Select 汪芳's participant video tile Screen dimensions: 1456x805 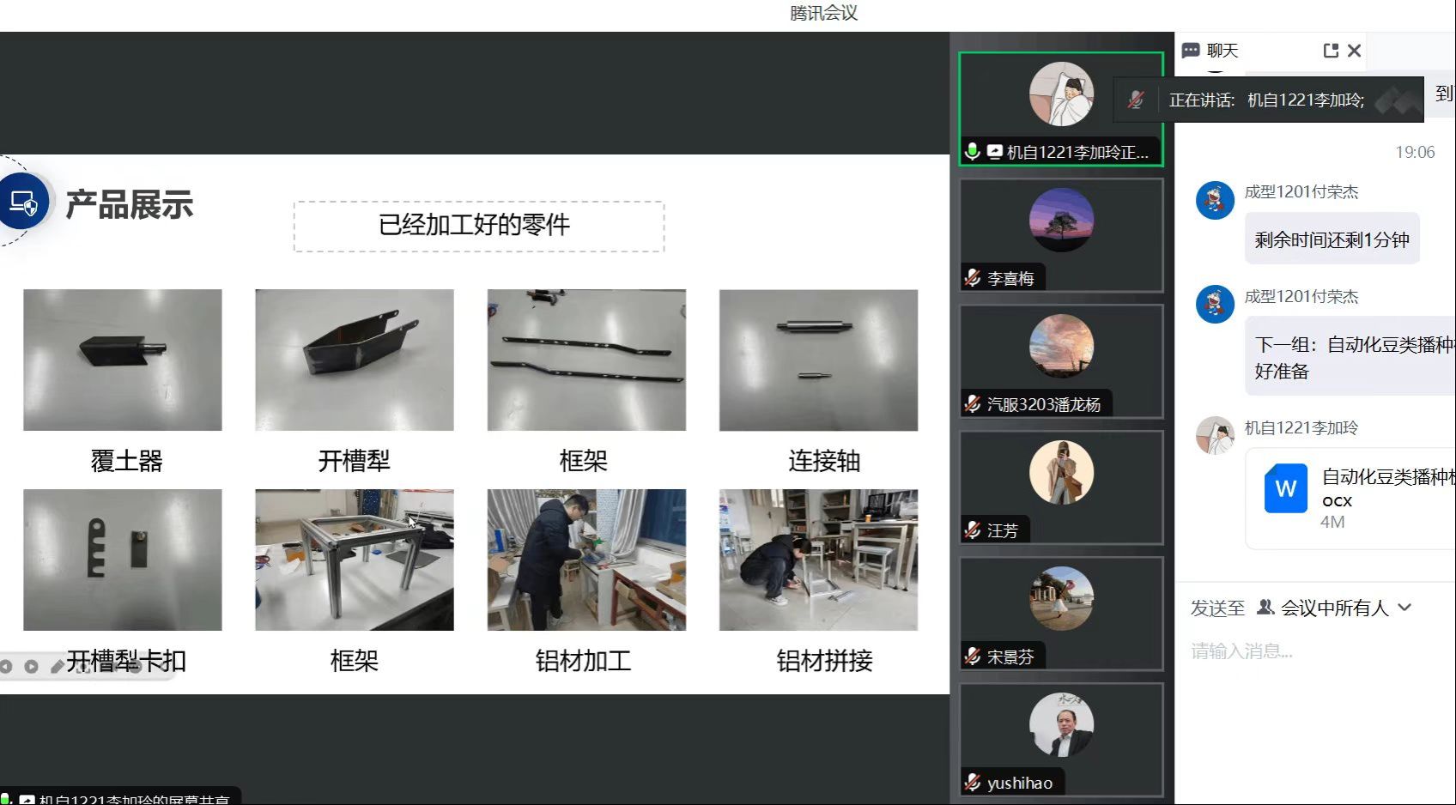coord(1061,487)
